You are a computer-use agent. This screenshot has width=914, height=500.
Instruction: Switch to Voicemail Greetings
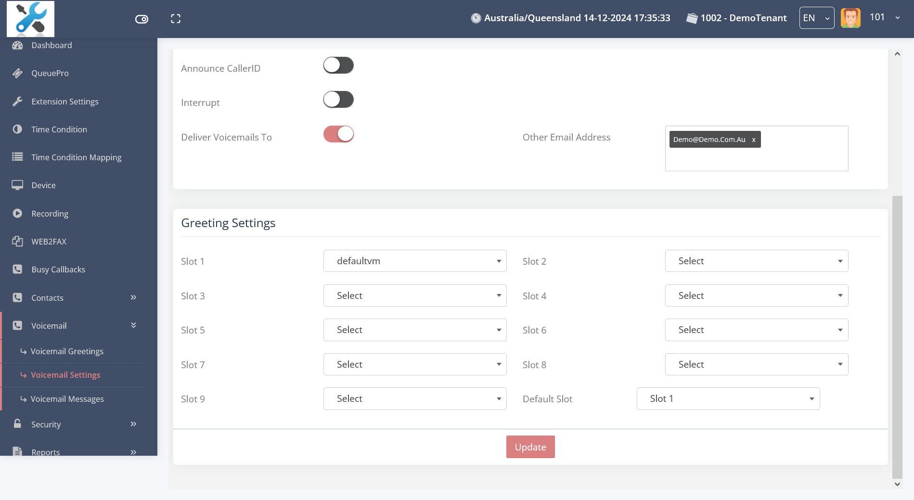(x=67, y=351)
